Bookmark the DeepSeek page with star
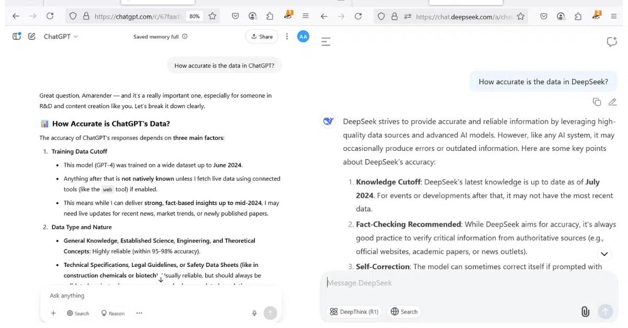Screen dimensions: 628x328 pos(521,16)
